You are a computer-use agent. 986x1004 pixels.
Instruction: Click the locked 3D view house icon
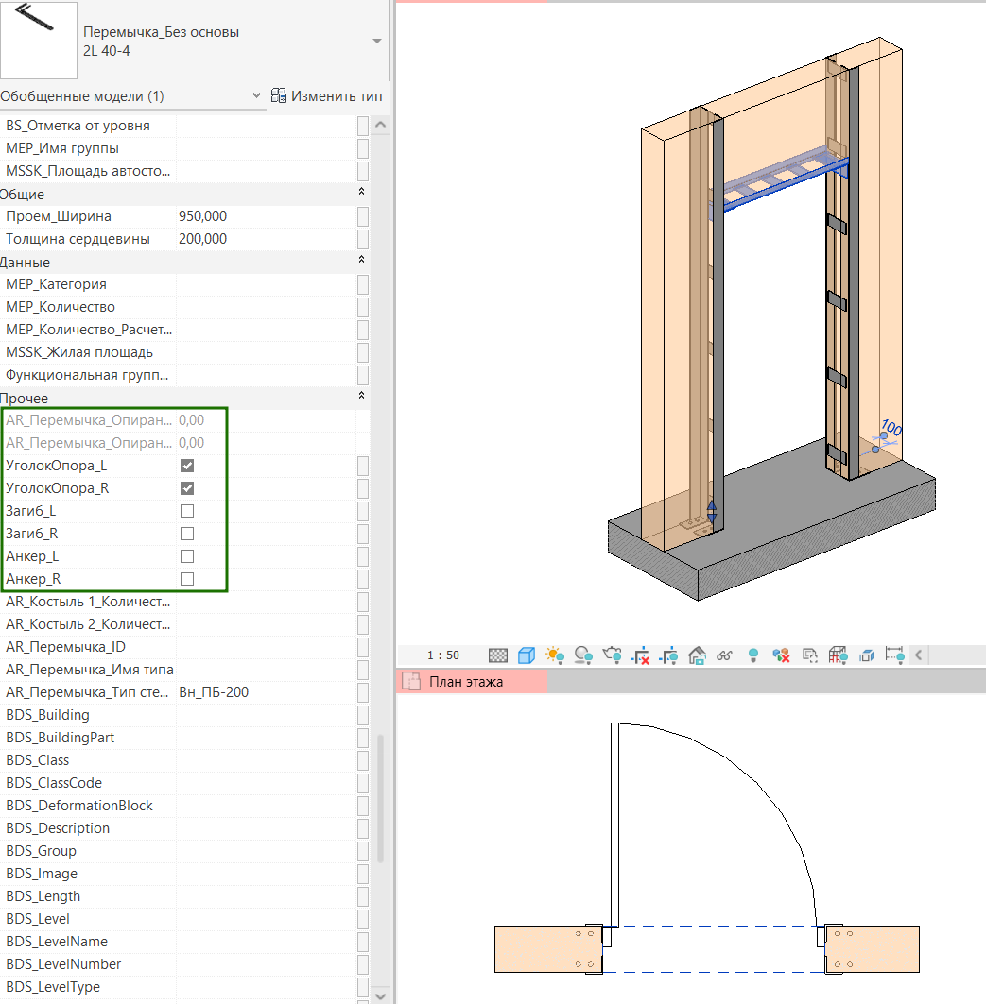coord(698,655)
